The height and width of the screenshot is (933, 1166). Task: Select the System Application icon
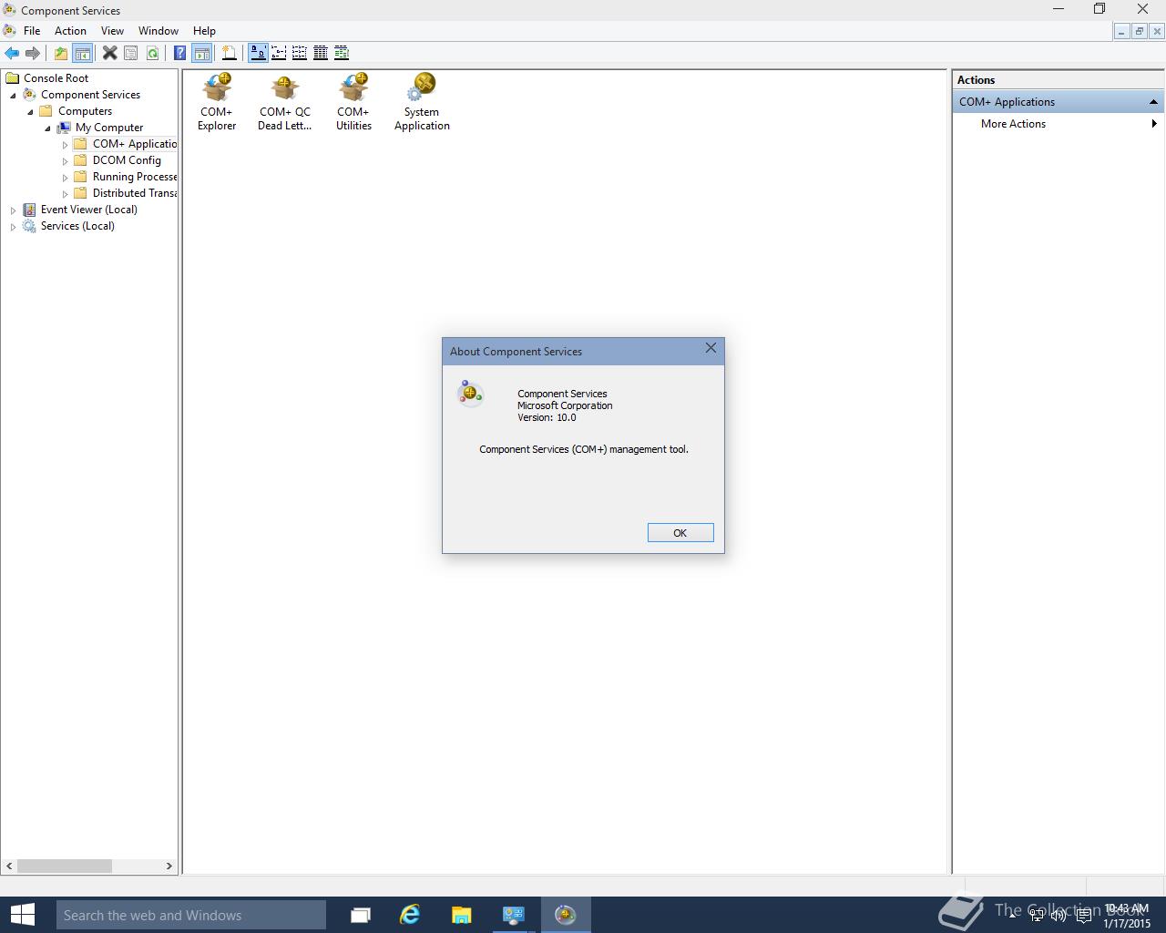pos(422,102)
